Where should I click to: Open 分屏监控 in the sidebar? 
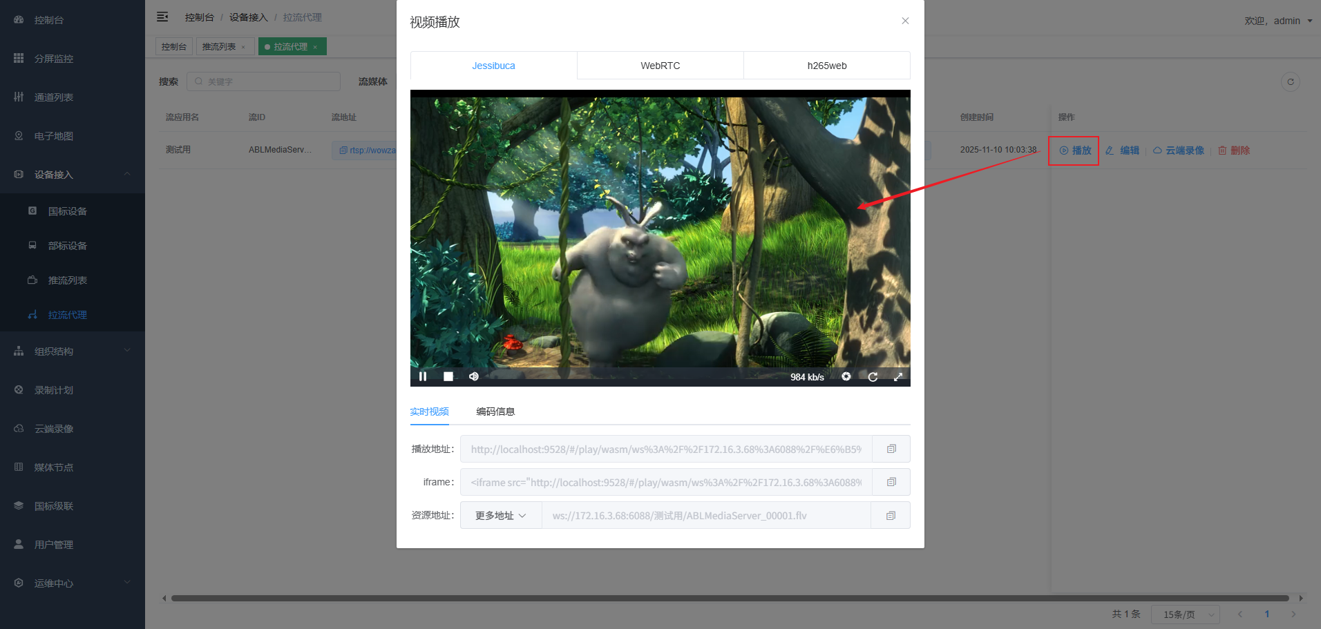tap(73, 59)
